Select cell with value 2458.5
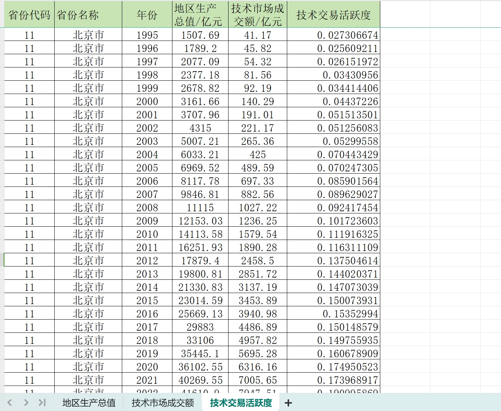 pos(258,261)
